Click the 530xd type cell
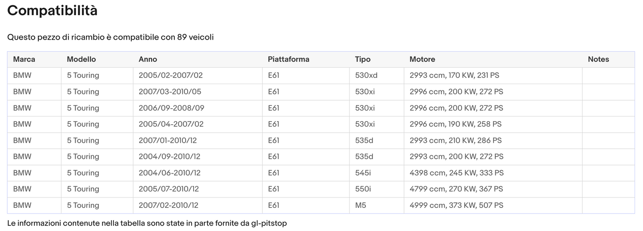 [x=366, y=76]
